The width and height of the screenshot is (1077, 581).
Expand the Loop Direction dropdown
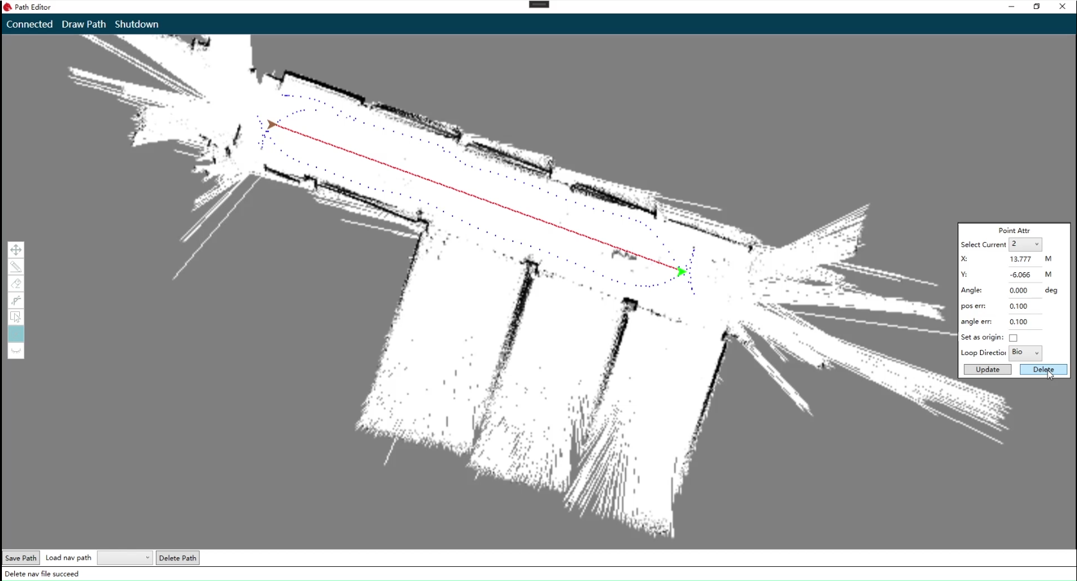1025,353
